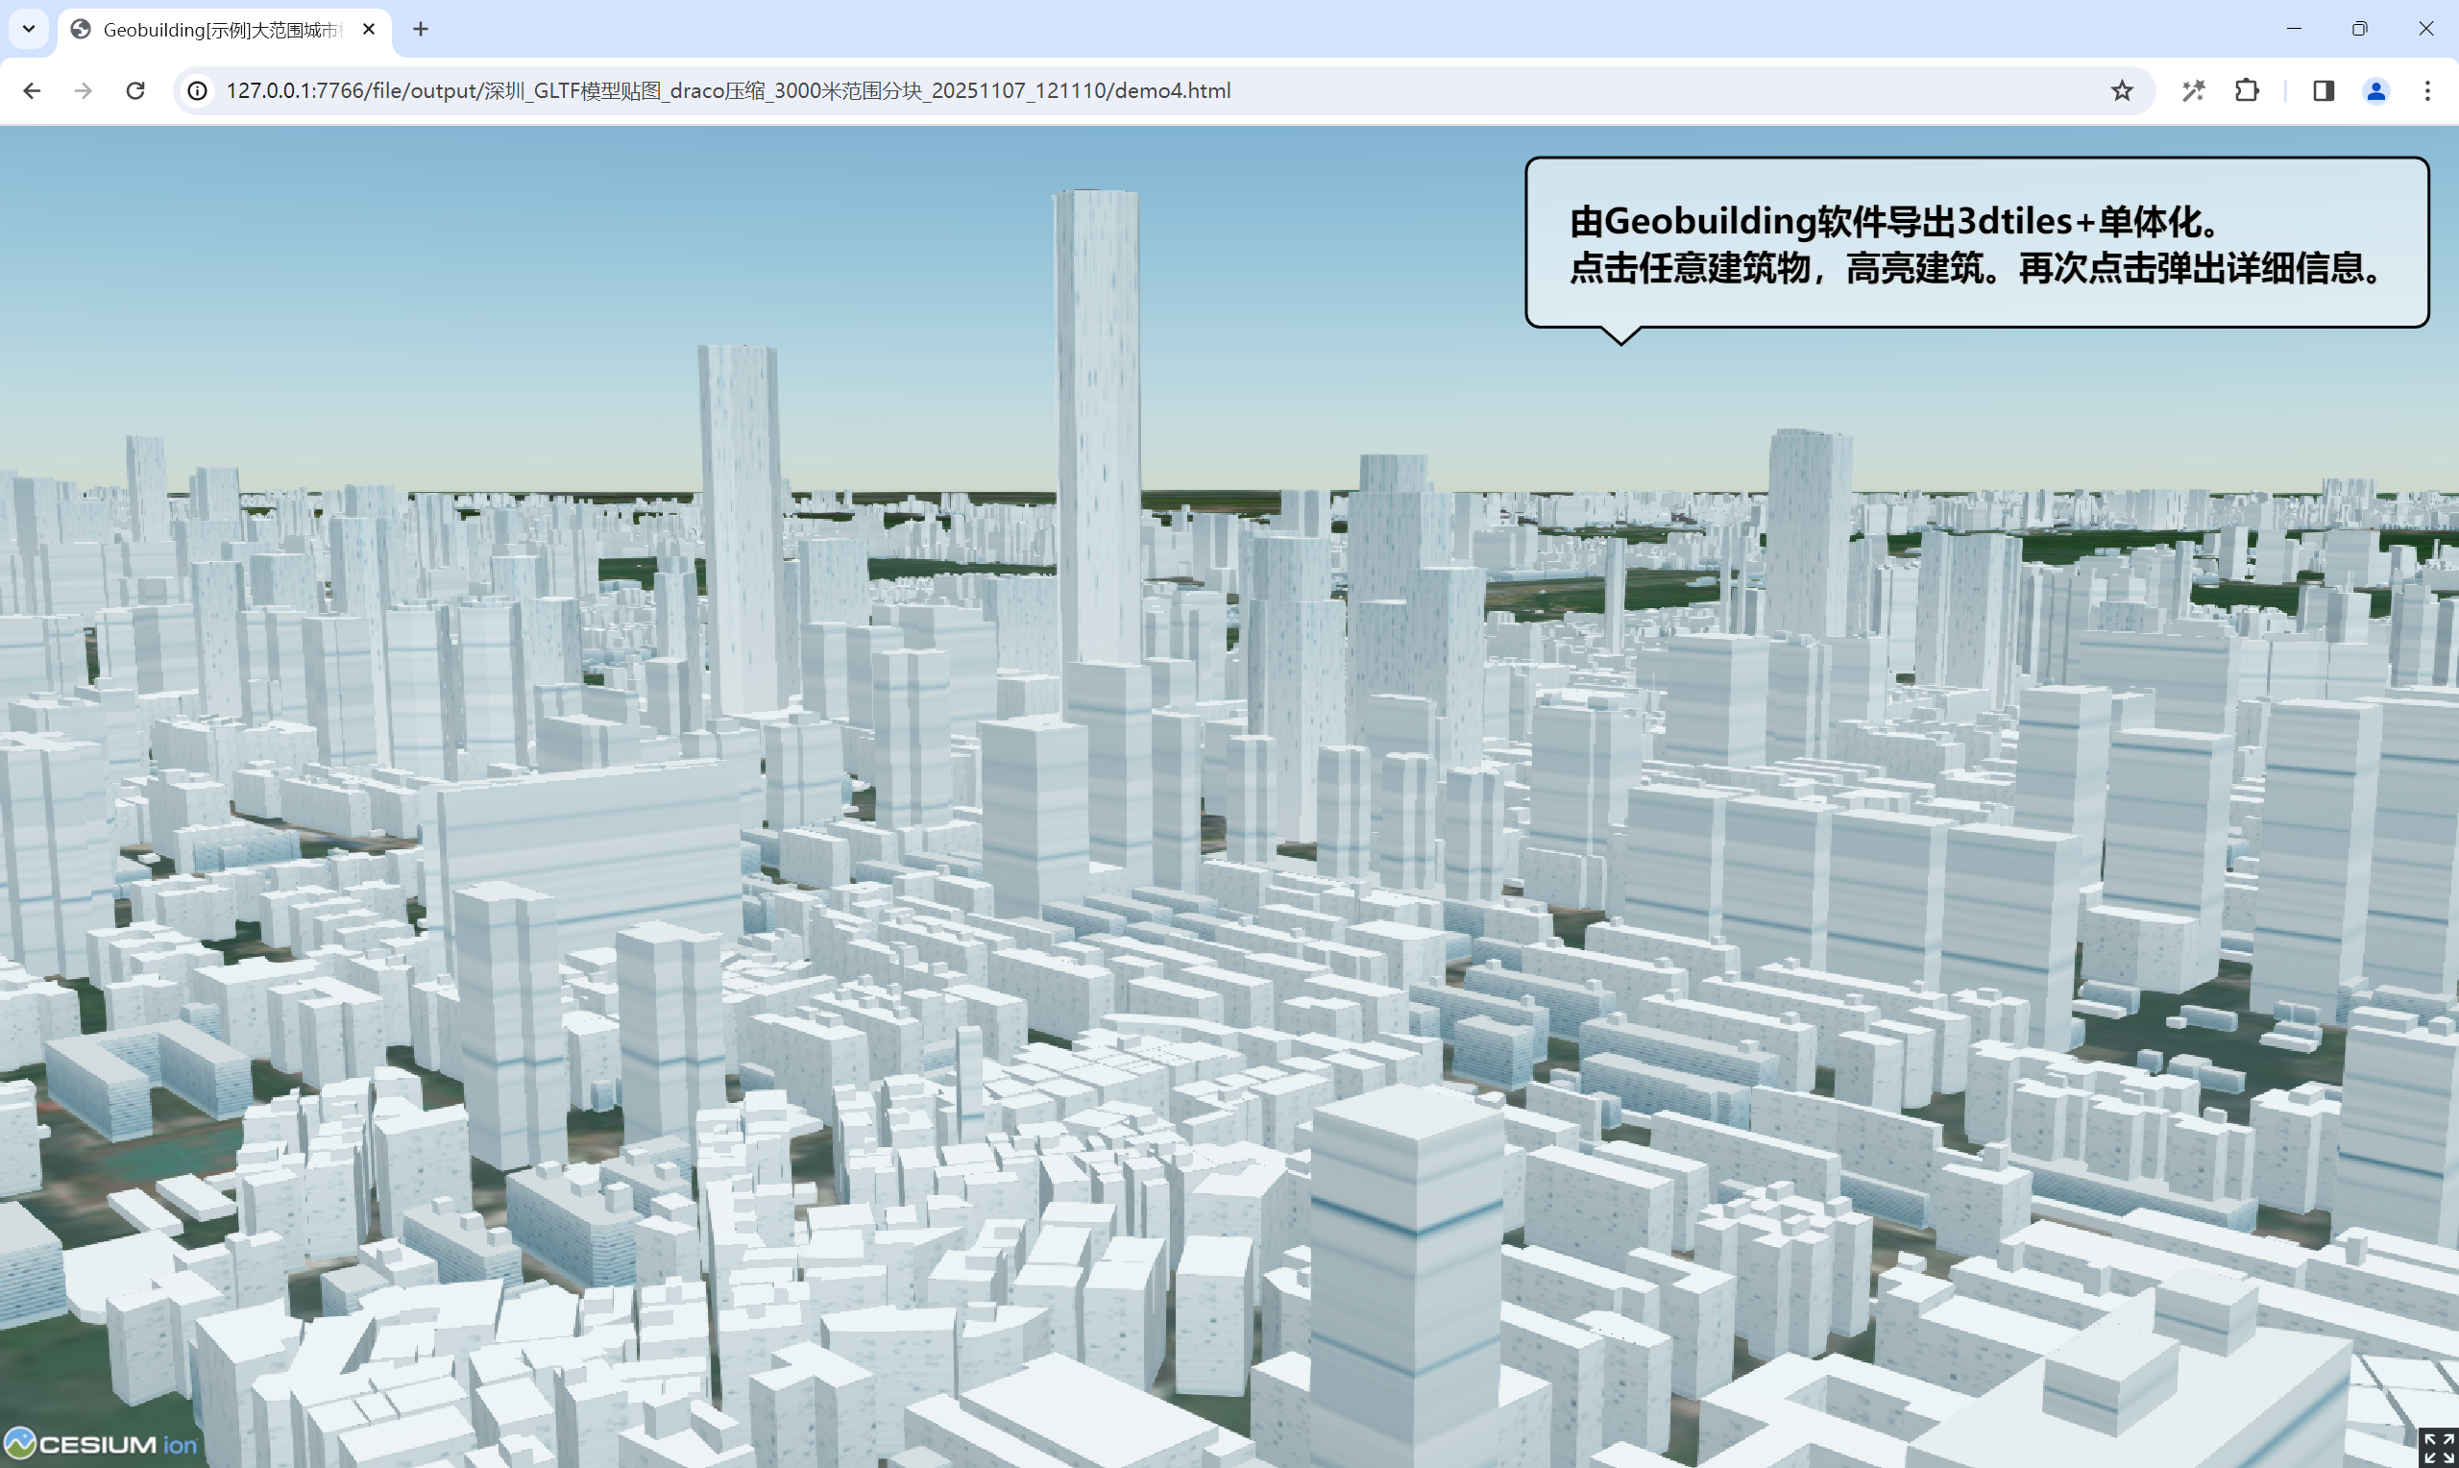Click the address bar URL

(x=728, y=91)
